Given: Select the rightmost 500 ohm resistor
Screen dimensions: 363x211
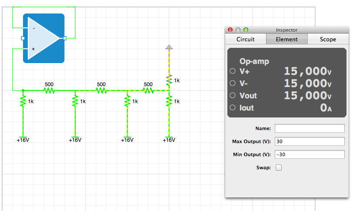Looking at the screenshot, I should coord(148,90).
